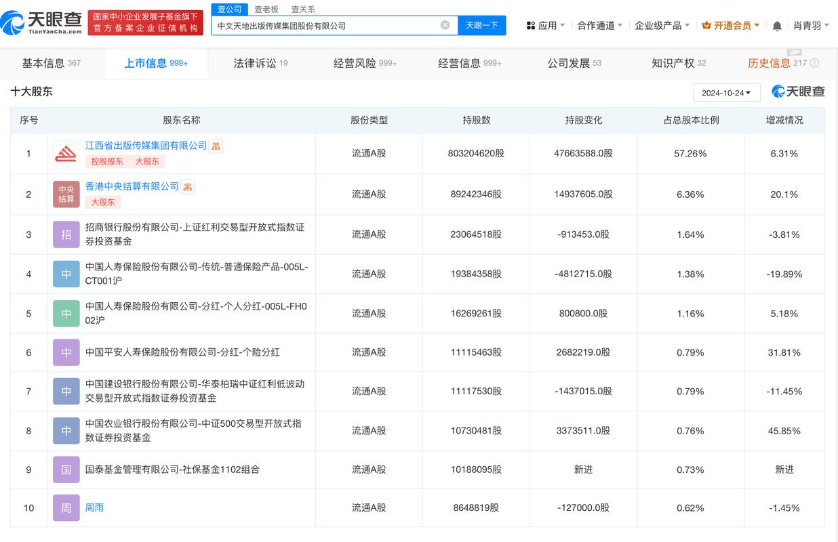Click the 控股股东 tag
838x542 pixels.
[107, 161]
